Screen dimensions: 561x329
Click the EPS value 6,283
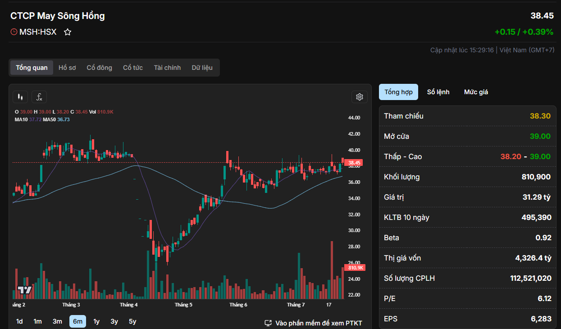pos(541,319)
